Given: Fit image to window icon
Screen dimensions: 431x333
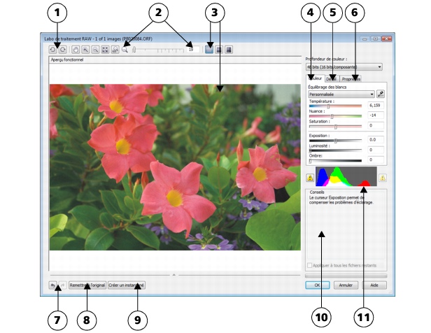Looking at the screenshot, I should [105, 50].
